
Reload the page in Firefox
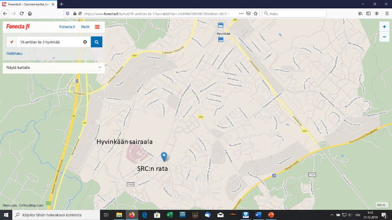pos(22,13)
